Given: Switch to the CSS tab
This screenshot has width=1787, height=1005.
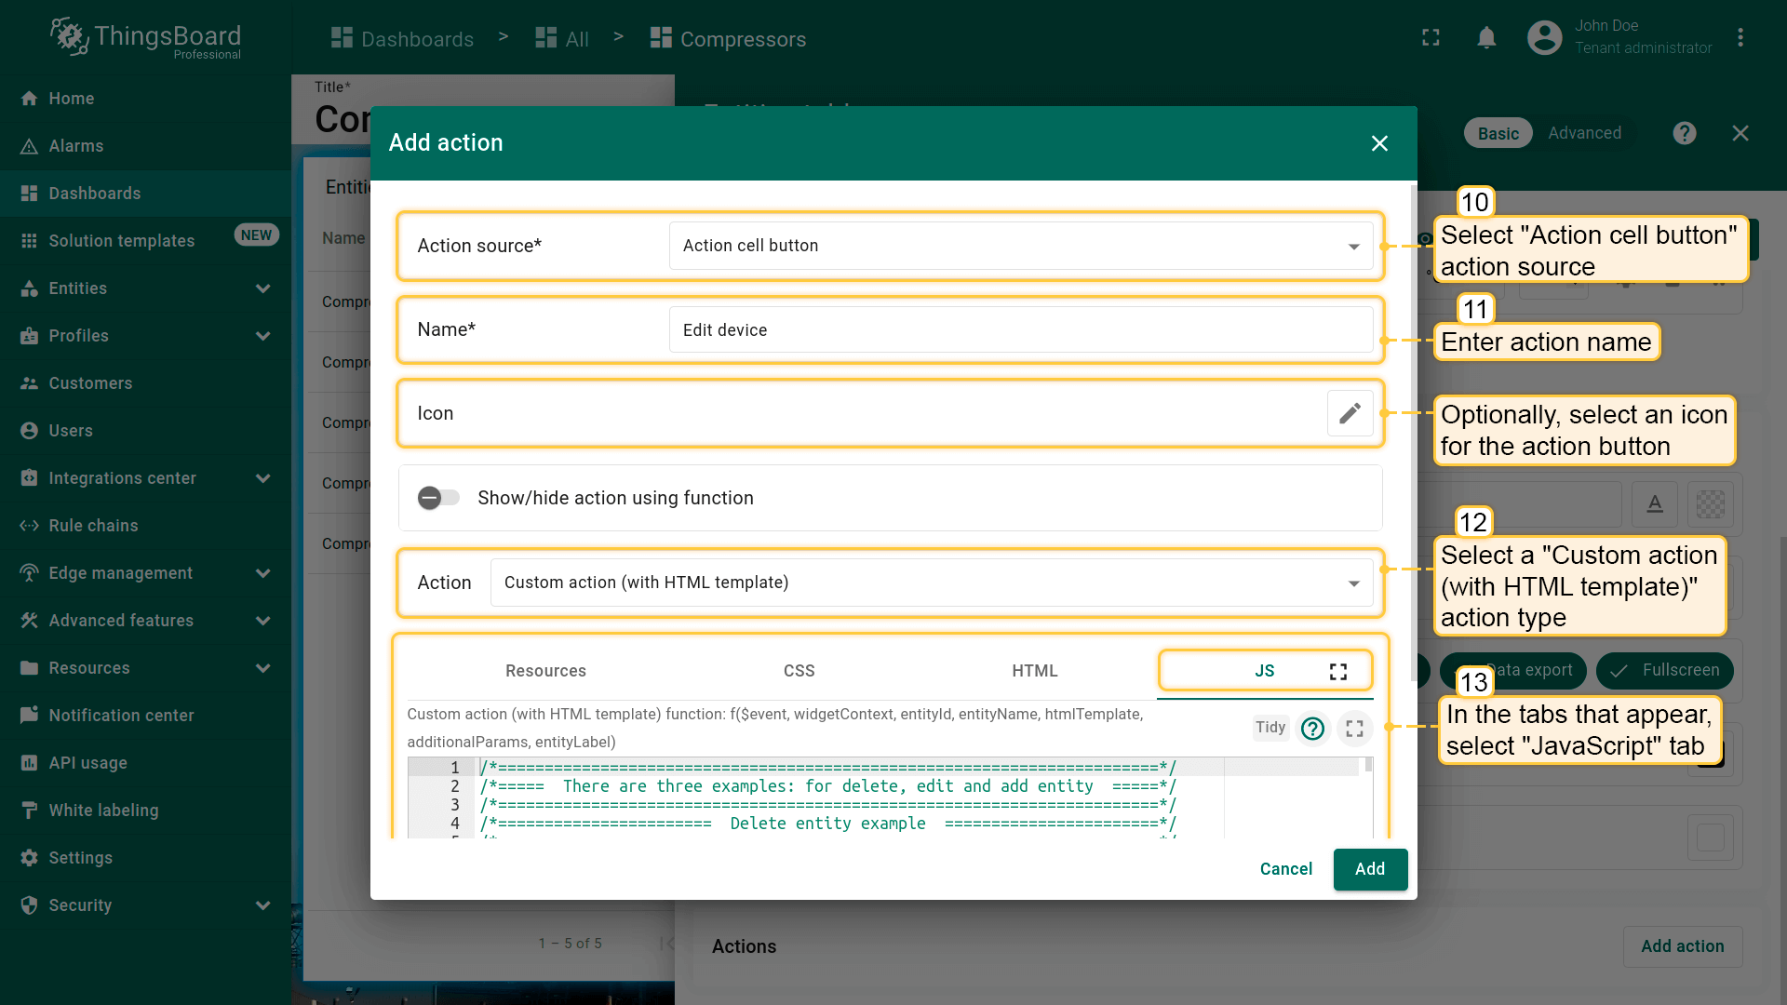Looking at the screenshot, I should 799,671.
